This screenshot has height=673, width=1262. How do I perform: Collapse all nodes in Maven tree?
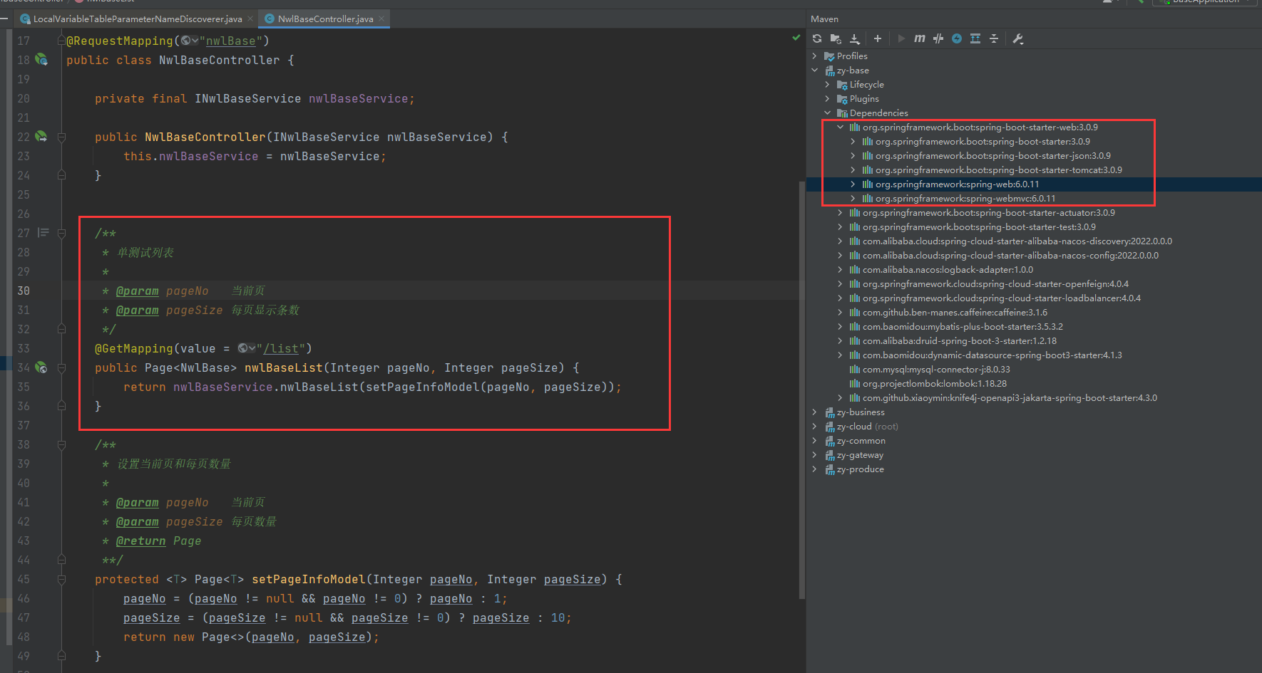[x=994, y=38]
